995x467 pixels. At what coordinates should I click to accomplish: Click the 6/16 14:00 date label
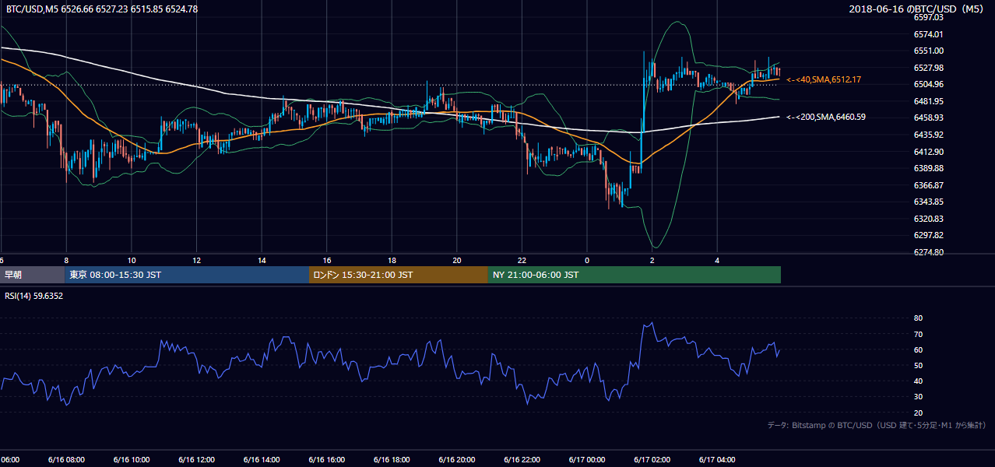(x=261, y=460)
